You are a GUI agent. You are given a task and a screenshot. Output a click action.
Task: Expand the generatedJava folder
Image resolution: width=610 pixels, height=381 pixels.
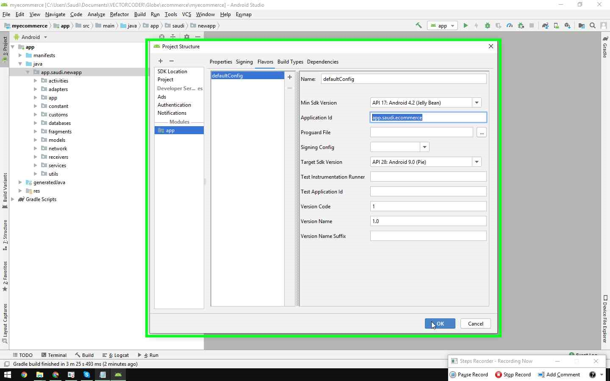[20, 182]
